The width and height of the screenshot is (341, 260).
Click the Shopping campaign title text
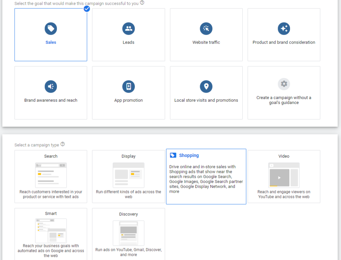coord(189,155)
